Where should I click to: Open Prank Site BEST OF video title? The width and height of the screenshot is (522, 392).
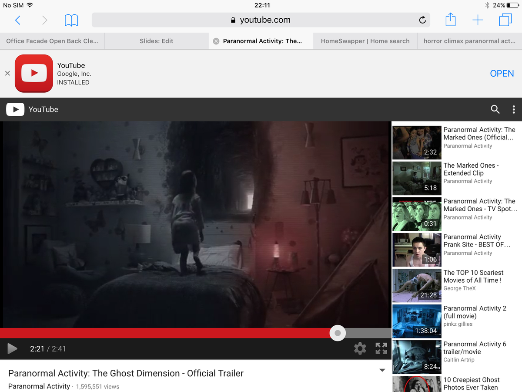pos(477,240)
